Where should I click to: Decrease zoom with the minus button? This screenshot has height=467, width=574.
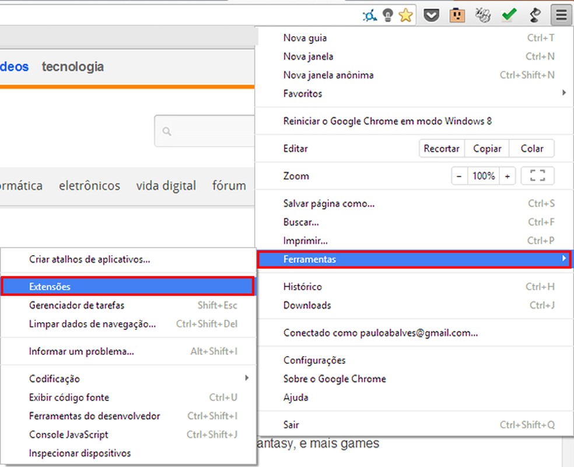(x=459, y=176)
